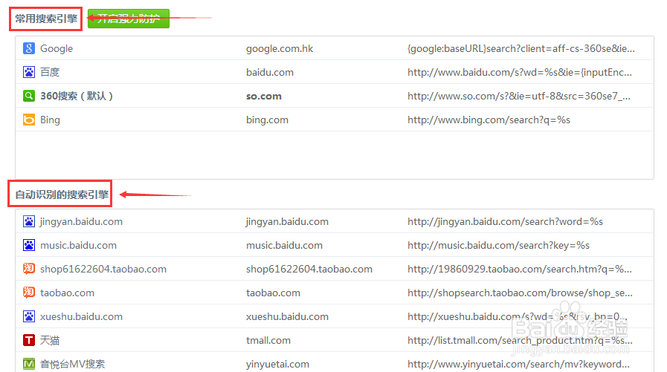Click the music.baidu.com paw icon

[29, 246]
